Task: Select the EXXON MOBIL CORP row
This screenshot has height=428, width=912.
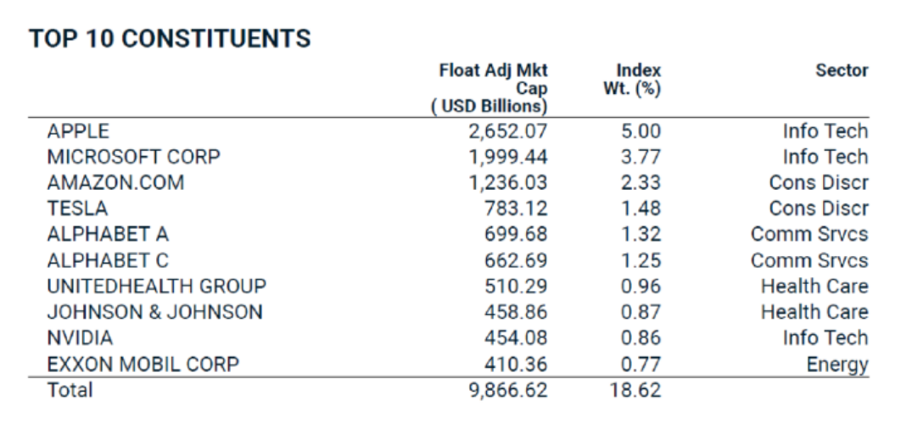Action: coord(143,364)
